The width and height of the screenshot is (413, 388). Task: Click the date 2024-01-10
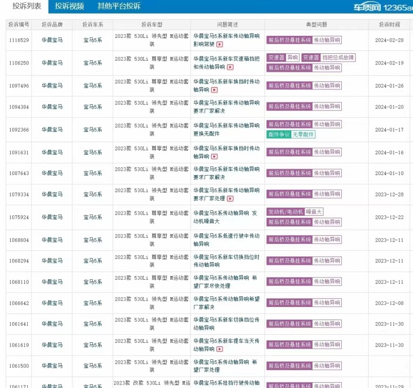point(389,174)
